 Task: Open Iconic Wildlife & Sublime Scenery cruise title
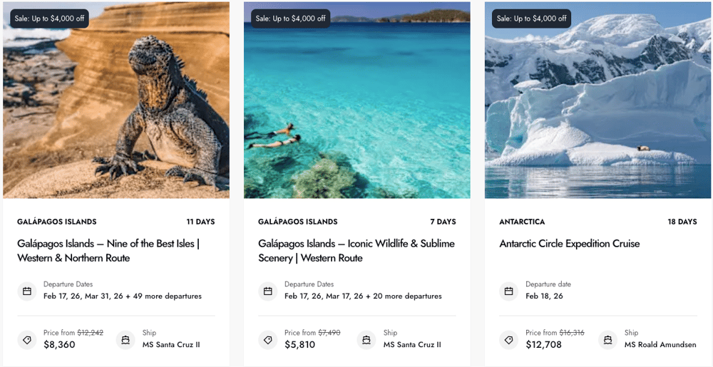[356, 250]
